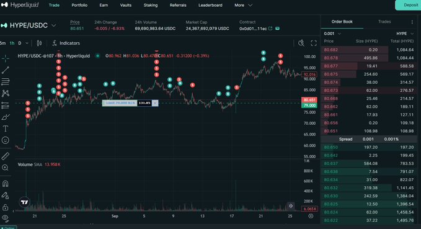Click the TradingView logo badge
This screenshot has width=421, height=229.
tap(24, 202)
